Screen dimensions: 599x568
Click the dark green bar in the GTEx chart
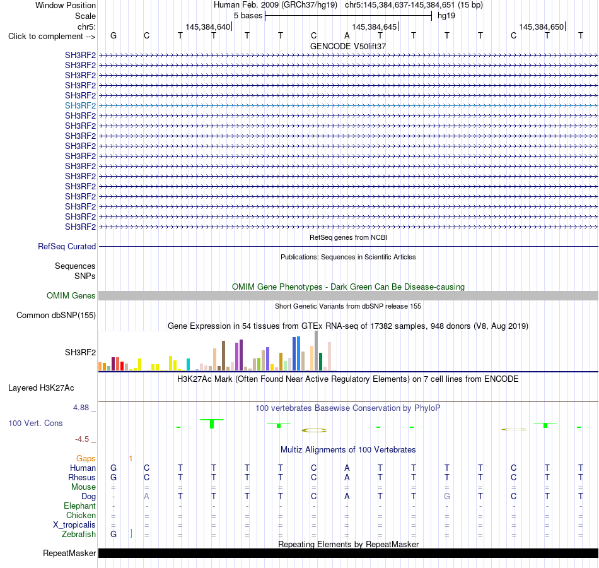[x=320, y=362]
